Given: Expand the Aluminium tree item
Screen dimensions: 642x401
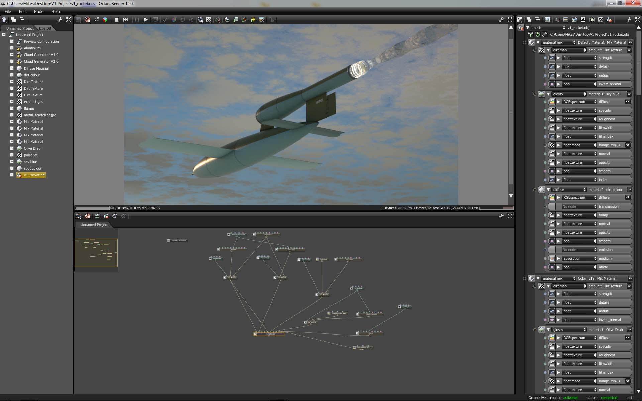Looking at the screenshot, I should 12,48.
